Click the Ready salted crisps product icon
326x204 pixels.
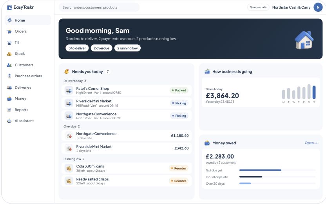(69, 181)
